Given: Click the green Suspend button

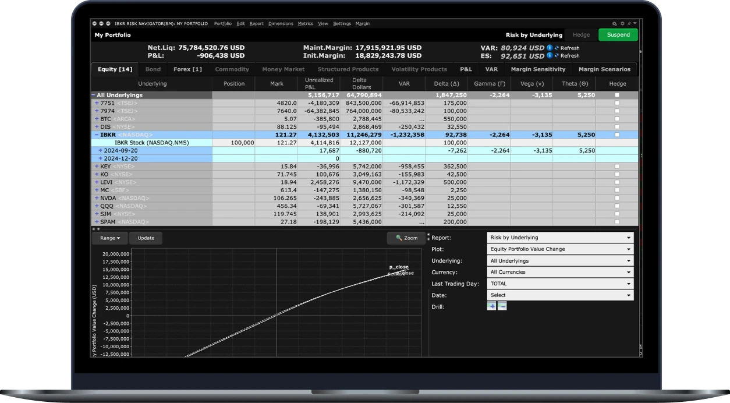Looking at the screenshot, I should 618,35.
